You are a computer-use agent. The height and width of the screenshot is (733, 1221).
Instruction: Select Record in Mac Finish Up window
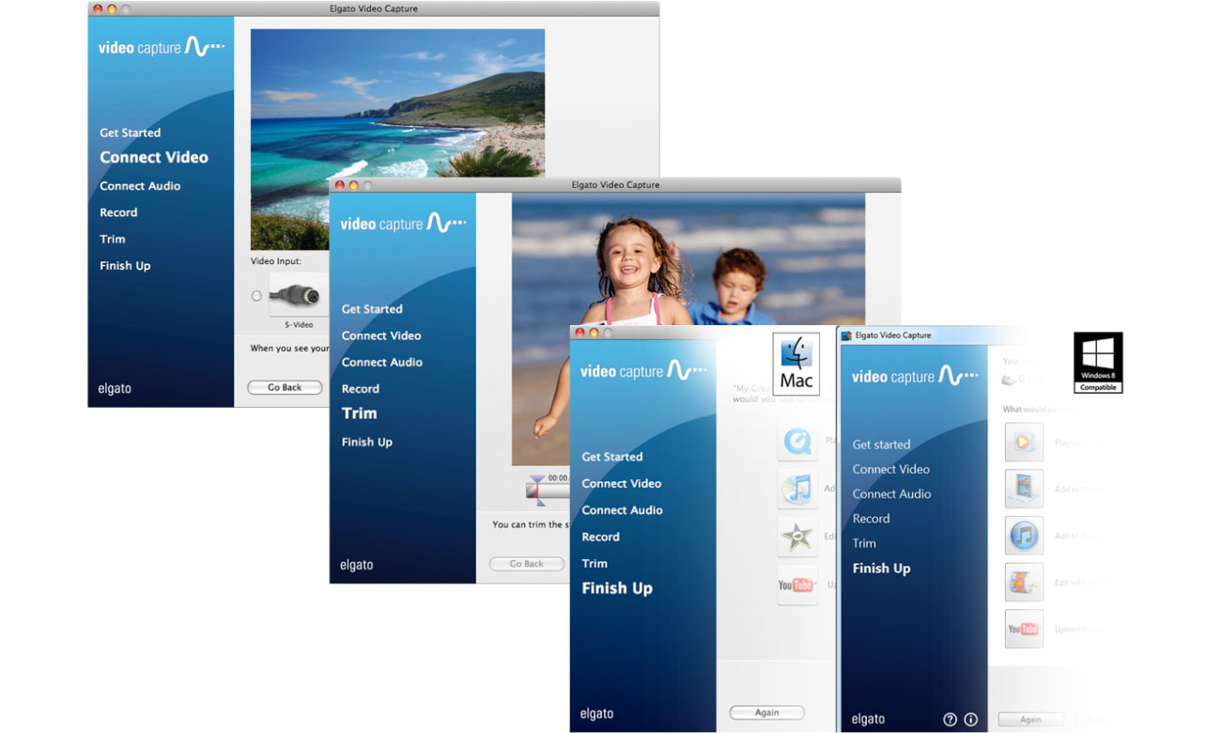[600, 537]
